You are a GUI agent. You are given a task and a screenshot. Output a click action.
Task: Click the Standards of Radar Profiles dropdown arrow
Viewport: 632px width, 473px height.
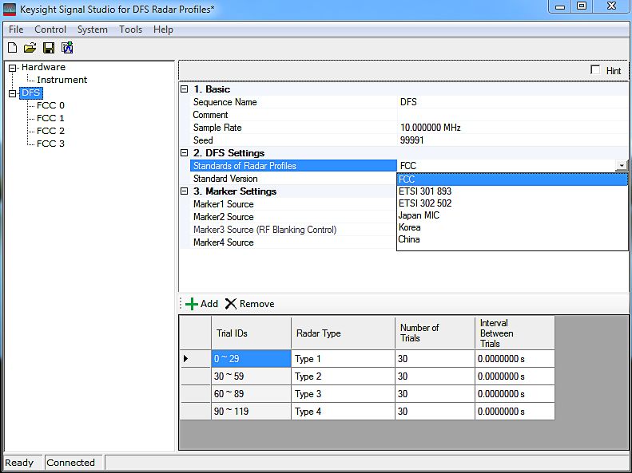(x=622, y=166)
